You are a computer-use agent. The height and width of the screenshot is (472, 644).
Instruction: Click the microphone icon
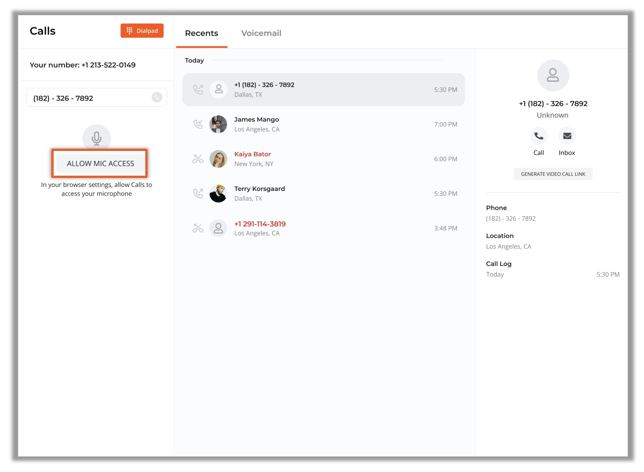[x=96, y=138]
